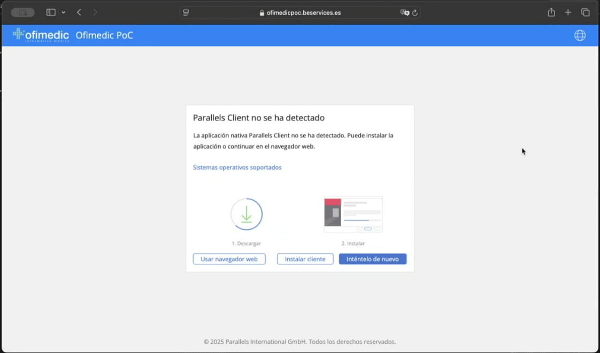The image size is (600, 353).
Task: Click the globe language icon in header
Action: (580, 36)
